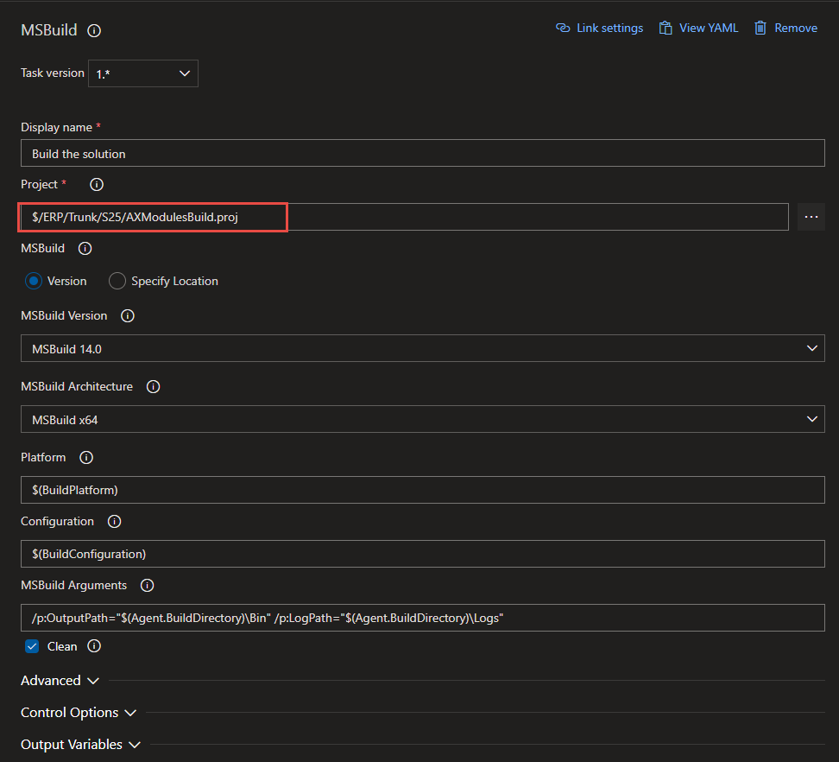
Task: Open the Task version dropdown
Action: (143, 73)
